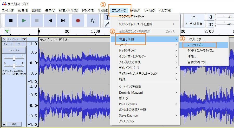The image size is (234, 128).
Task: Expand the Dominic Mazzoni submenu
Action: pos(145,93)
